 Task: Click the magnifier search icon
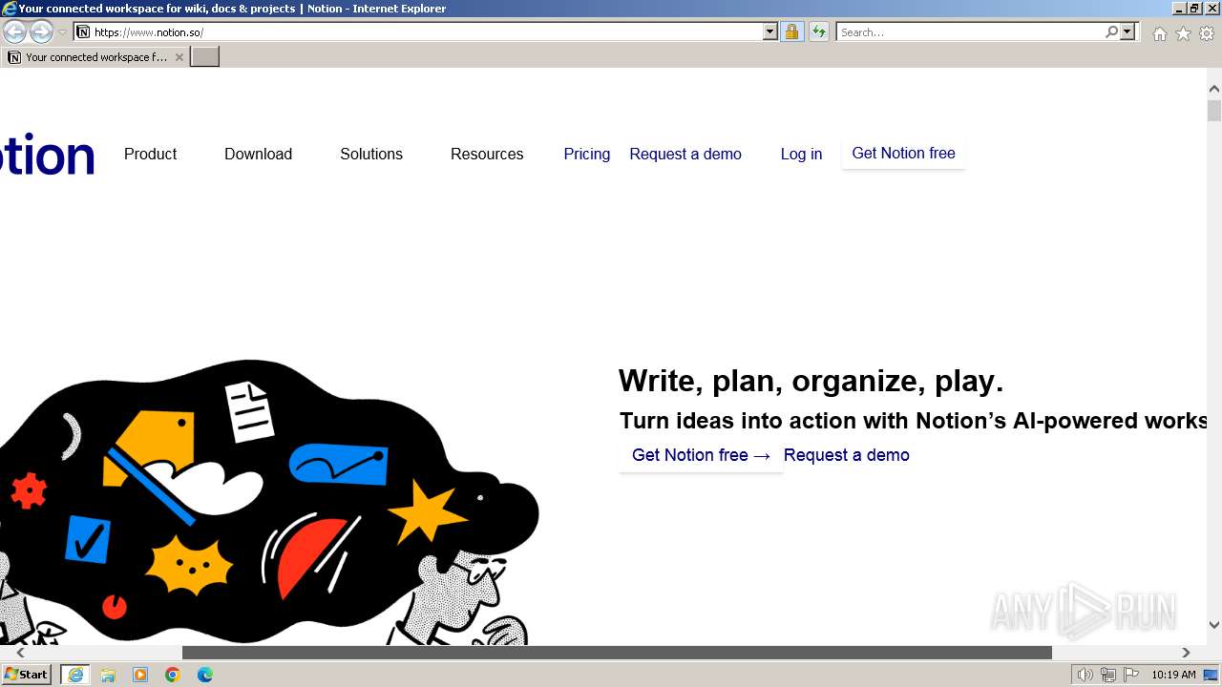coord(1111,31)
